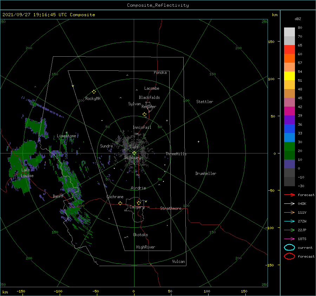The image size is (316, 296).
Task: Select the purple 39-36 dBZ swatch
Action: (x=289, y=120)
